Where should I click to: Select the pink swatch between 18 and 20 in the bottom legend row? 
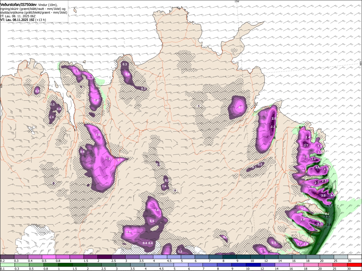(x=311, y=265)
